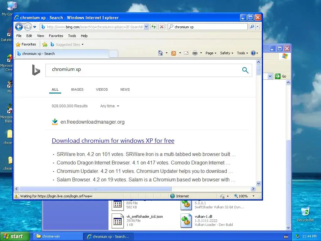The width and height of the screenshot is (321, 241).
Task: Expand the address bar URL history dropdown
Action: [146, 27]
